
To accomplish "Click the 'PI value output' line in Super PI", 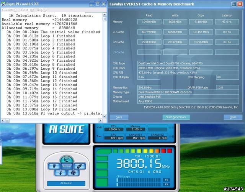I will coord(54,113).
